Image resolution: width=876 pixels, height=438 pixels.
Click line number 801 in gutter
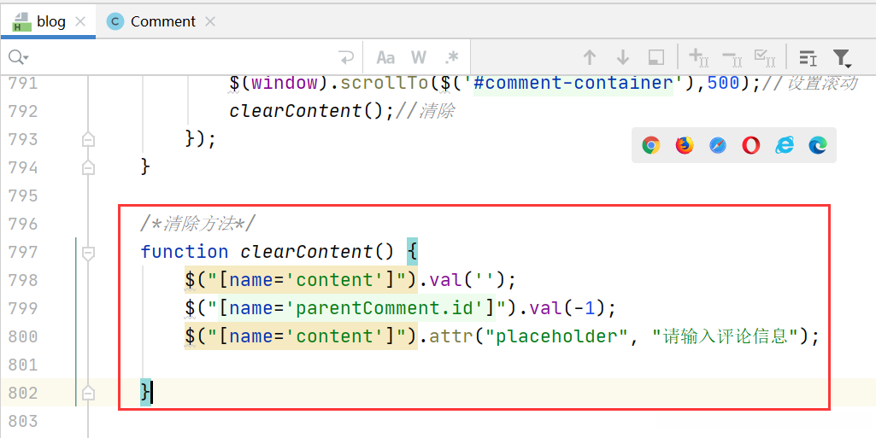(x=23, y=365)
